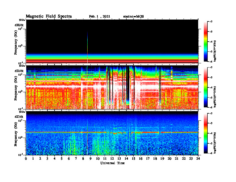Click the dZ/dt panel color bar
The height and width of the screenshot is (182, 236).
(x=205, y=133)
